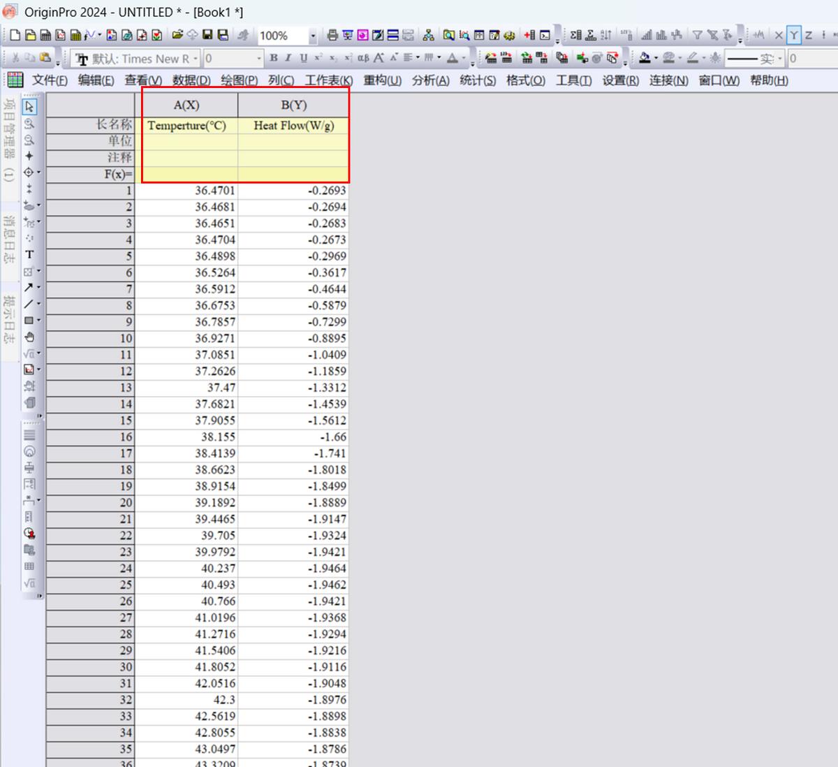Image resolution: width=838 pixels, height=767 pixels.
Task: Click the Print icon in toolbar
Action: [332, 35]
